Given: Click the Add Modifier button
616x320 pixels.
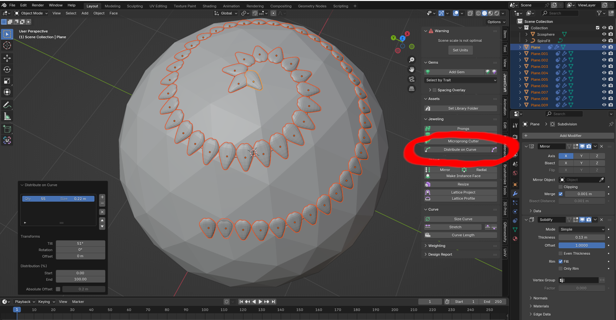Looking at the screenshot, I should 570,136.
